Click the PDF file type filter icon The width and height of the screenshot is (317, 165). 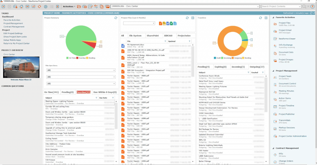pyautogui.click(x=161, y=23)
